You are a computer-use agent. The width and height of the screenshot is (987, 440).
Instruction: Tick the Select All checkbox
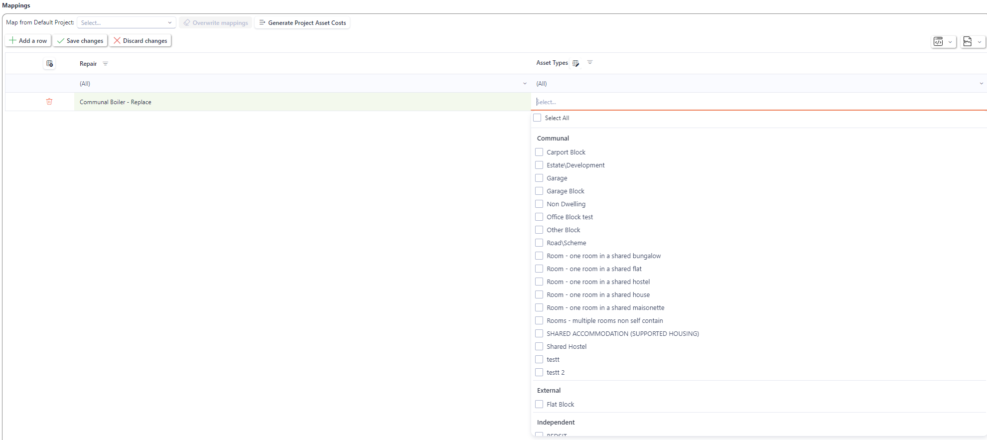click(537, 118)
